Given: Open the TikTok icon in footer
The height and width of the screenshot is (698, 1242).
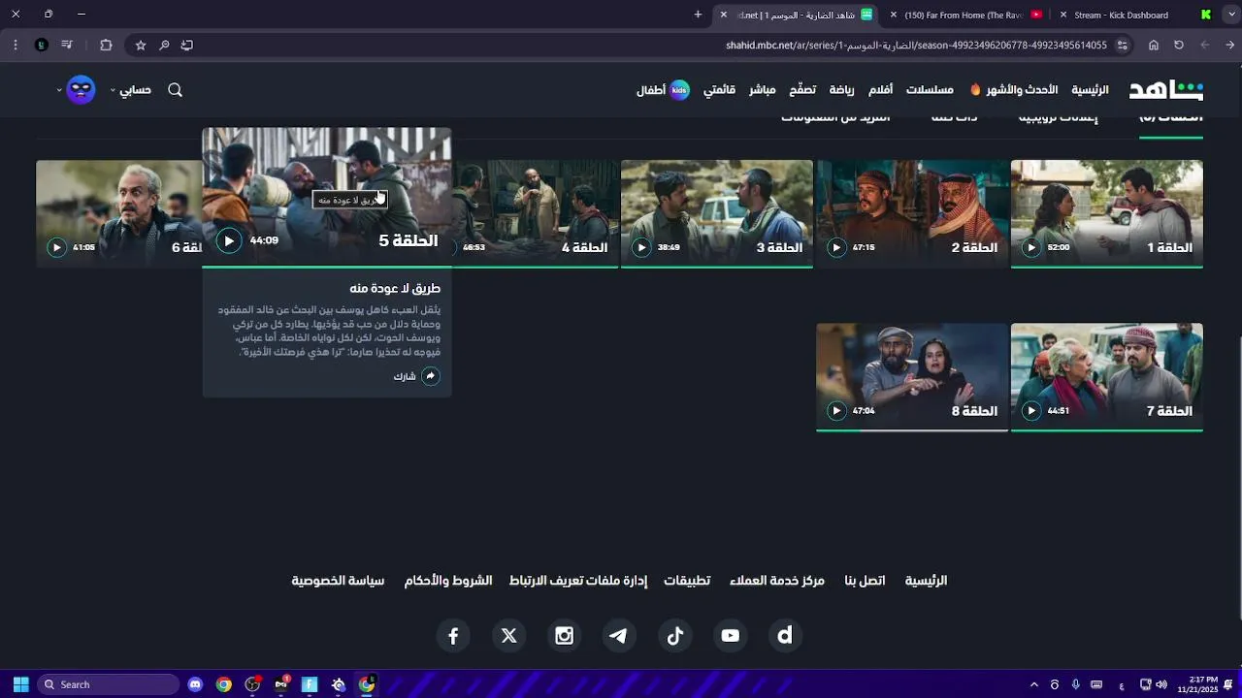Looking at the screenshot, I should (x=675, y=636).
